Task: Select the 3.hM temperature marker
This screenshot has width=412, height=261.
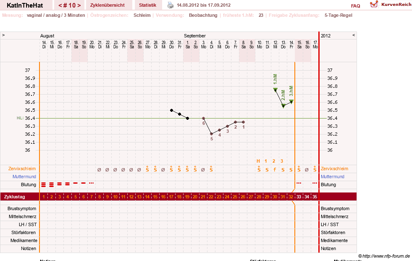Action: point(291,101)
